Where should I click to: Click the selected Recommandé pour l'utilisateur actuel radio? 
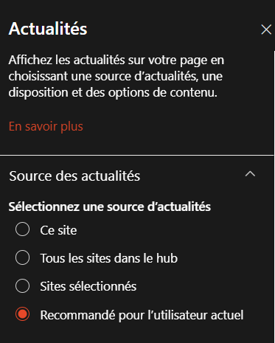click(22, 314)
